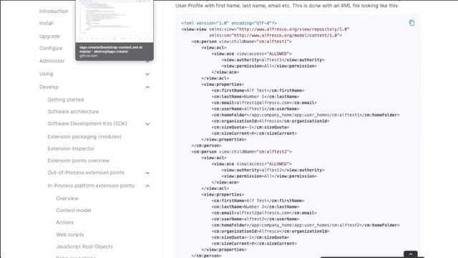
Task: Open Extension packaging (modules) page
Action: 84,137
